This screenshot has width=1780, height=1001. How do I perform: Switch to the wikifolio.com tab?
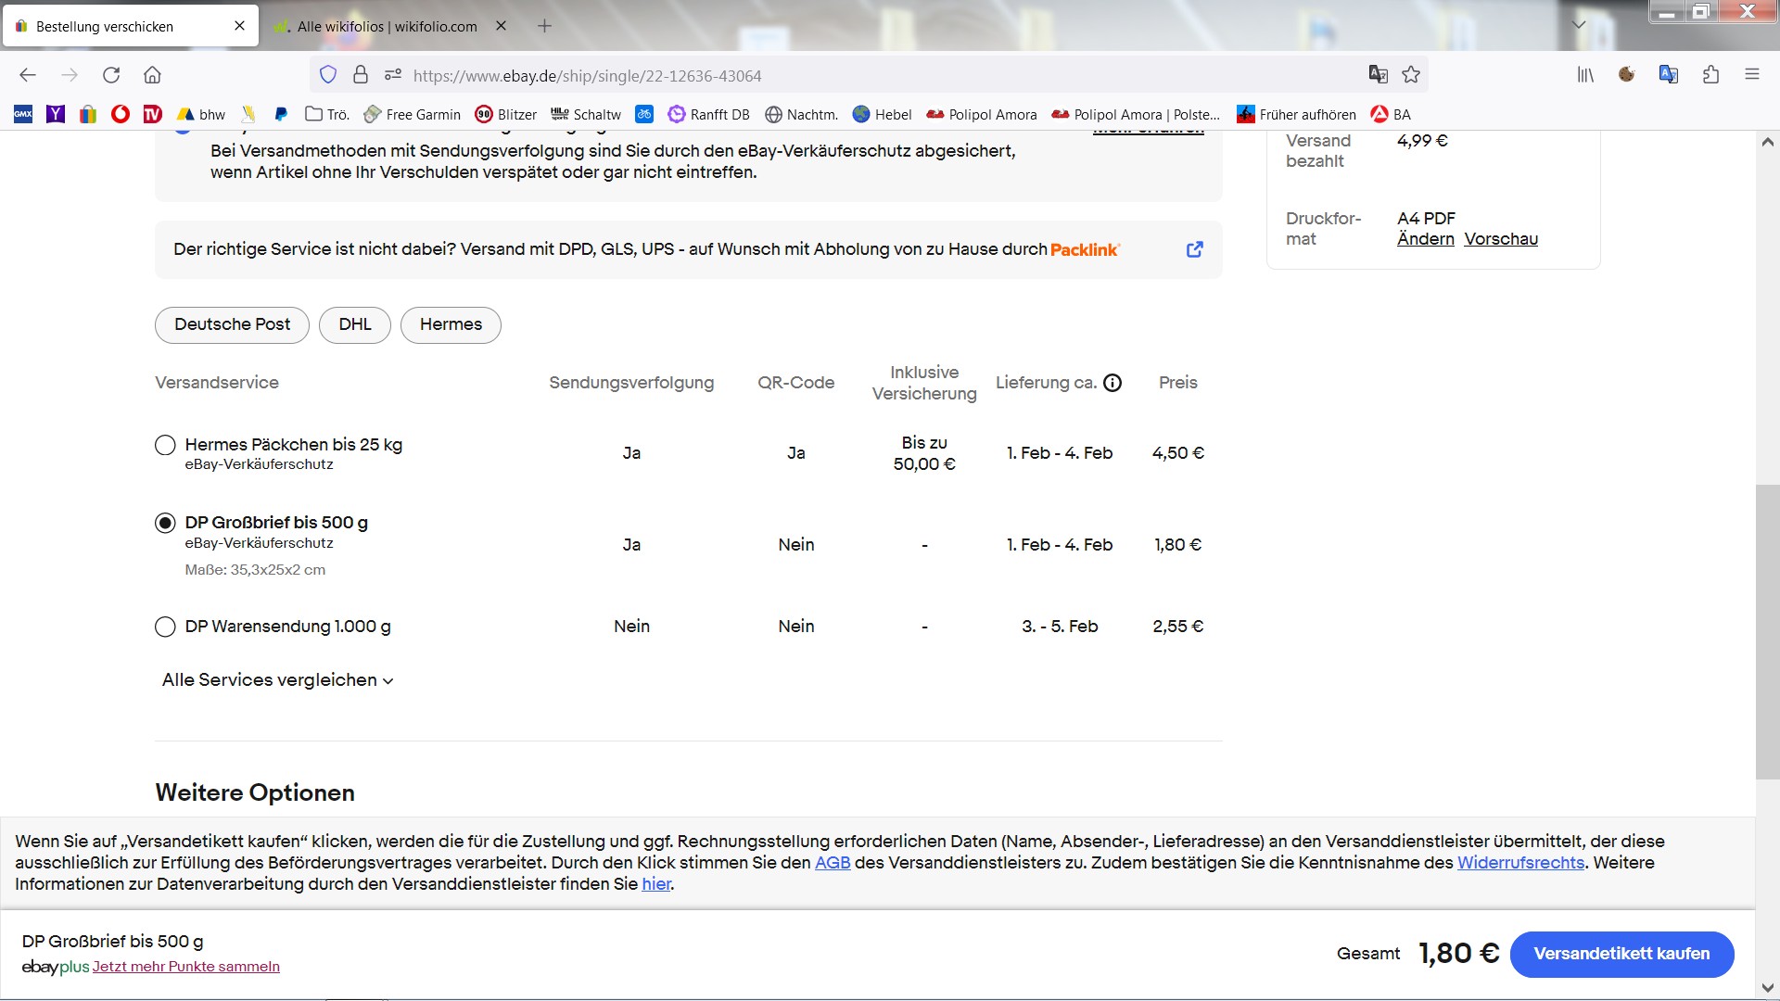click(x=387, y=26)
